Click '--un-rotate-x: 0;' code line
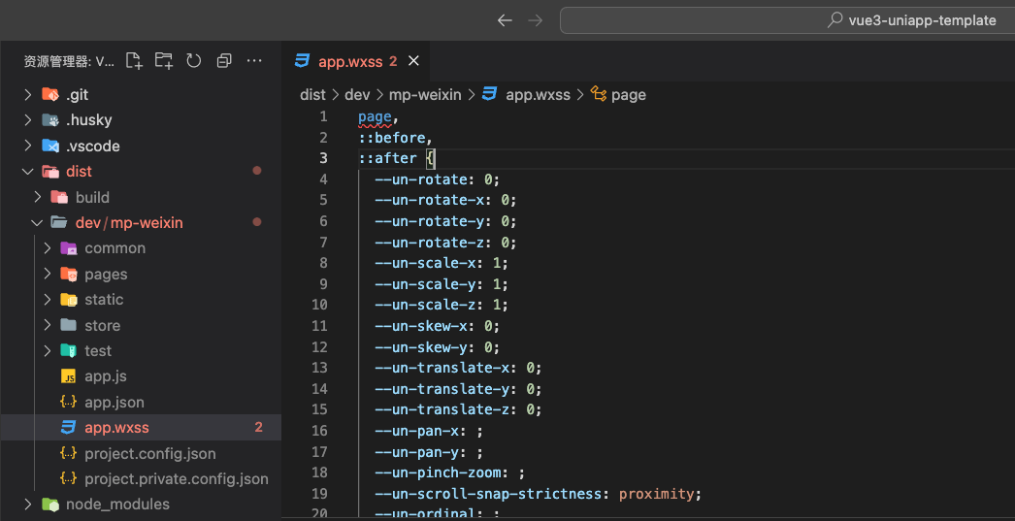 click(x=446, y=200)
